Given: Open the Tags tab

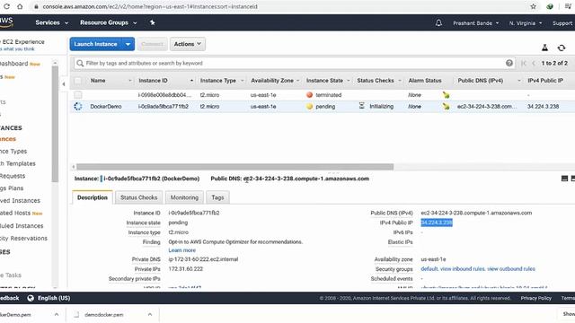Looking at the screenshot, I should click(217, 197).
